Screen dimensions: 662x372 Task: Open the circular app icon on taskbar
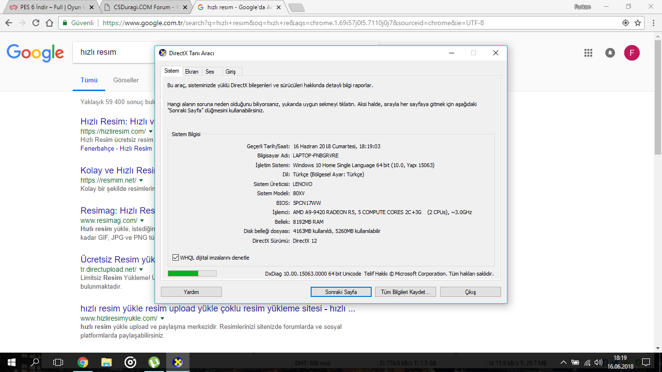click(x=130, y=362)
